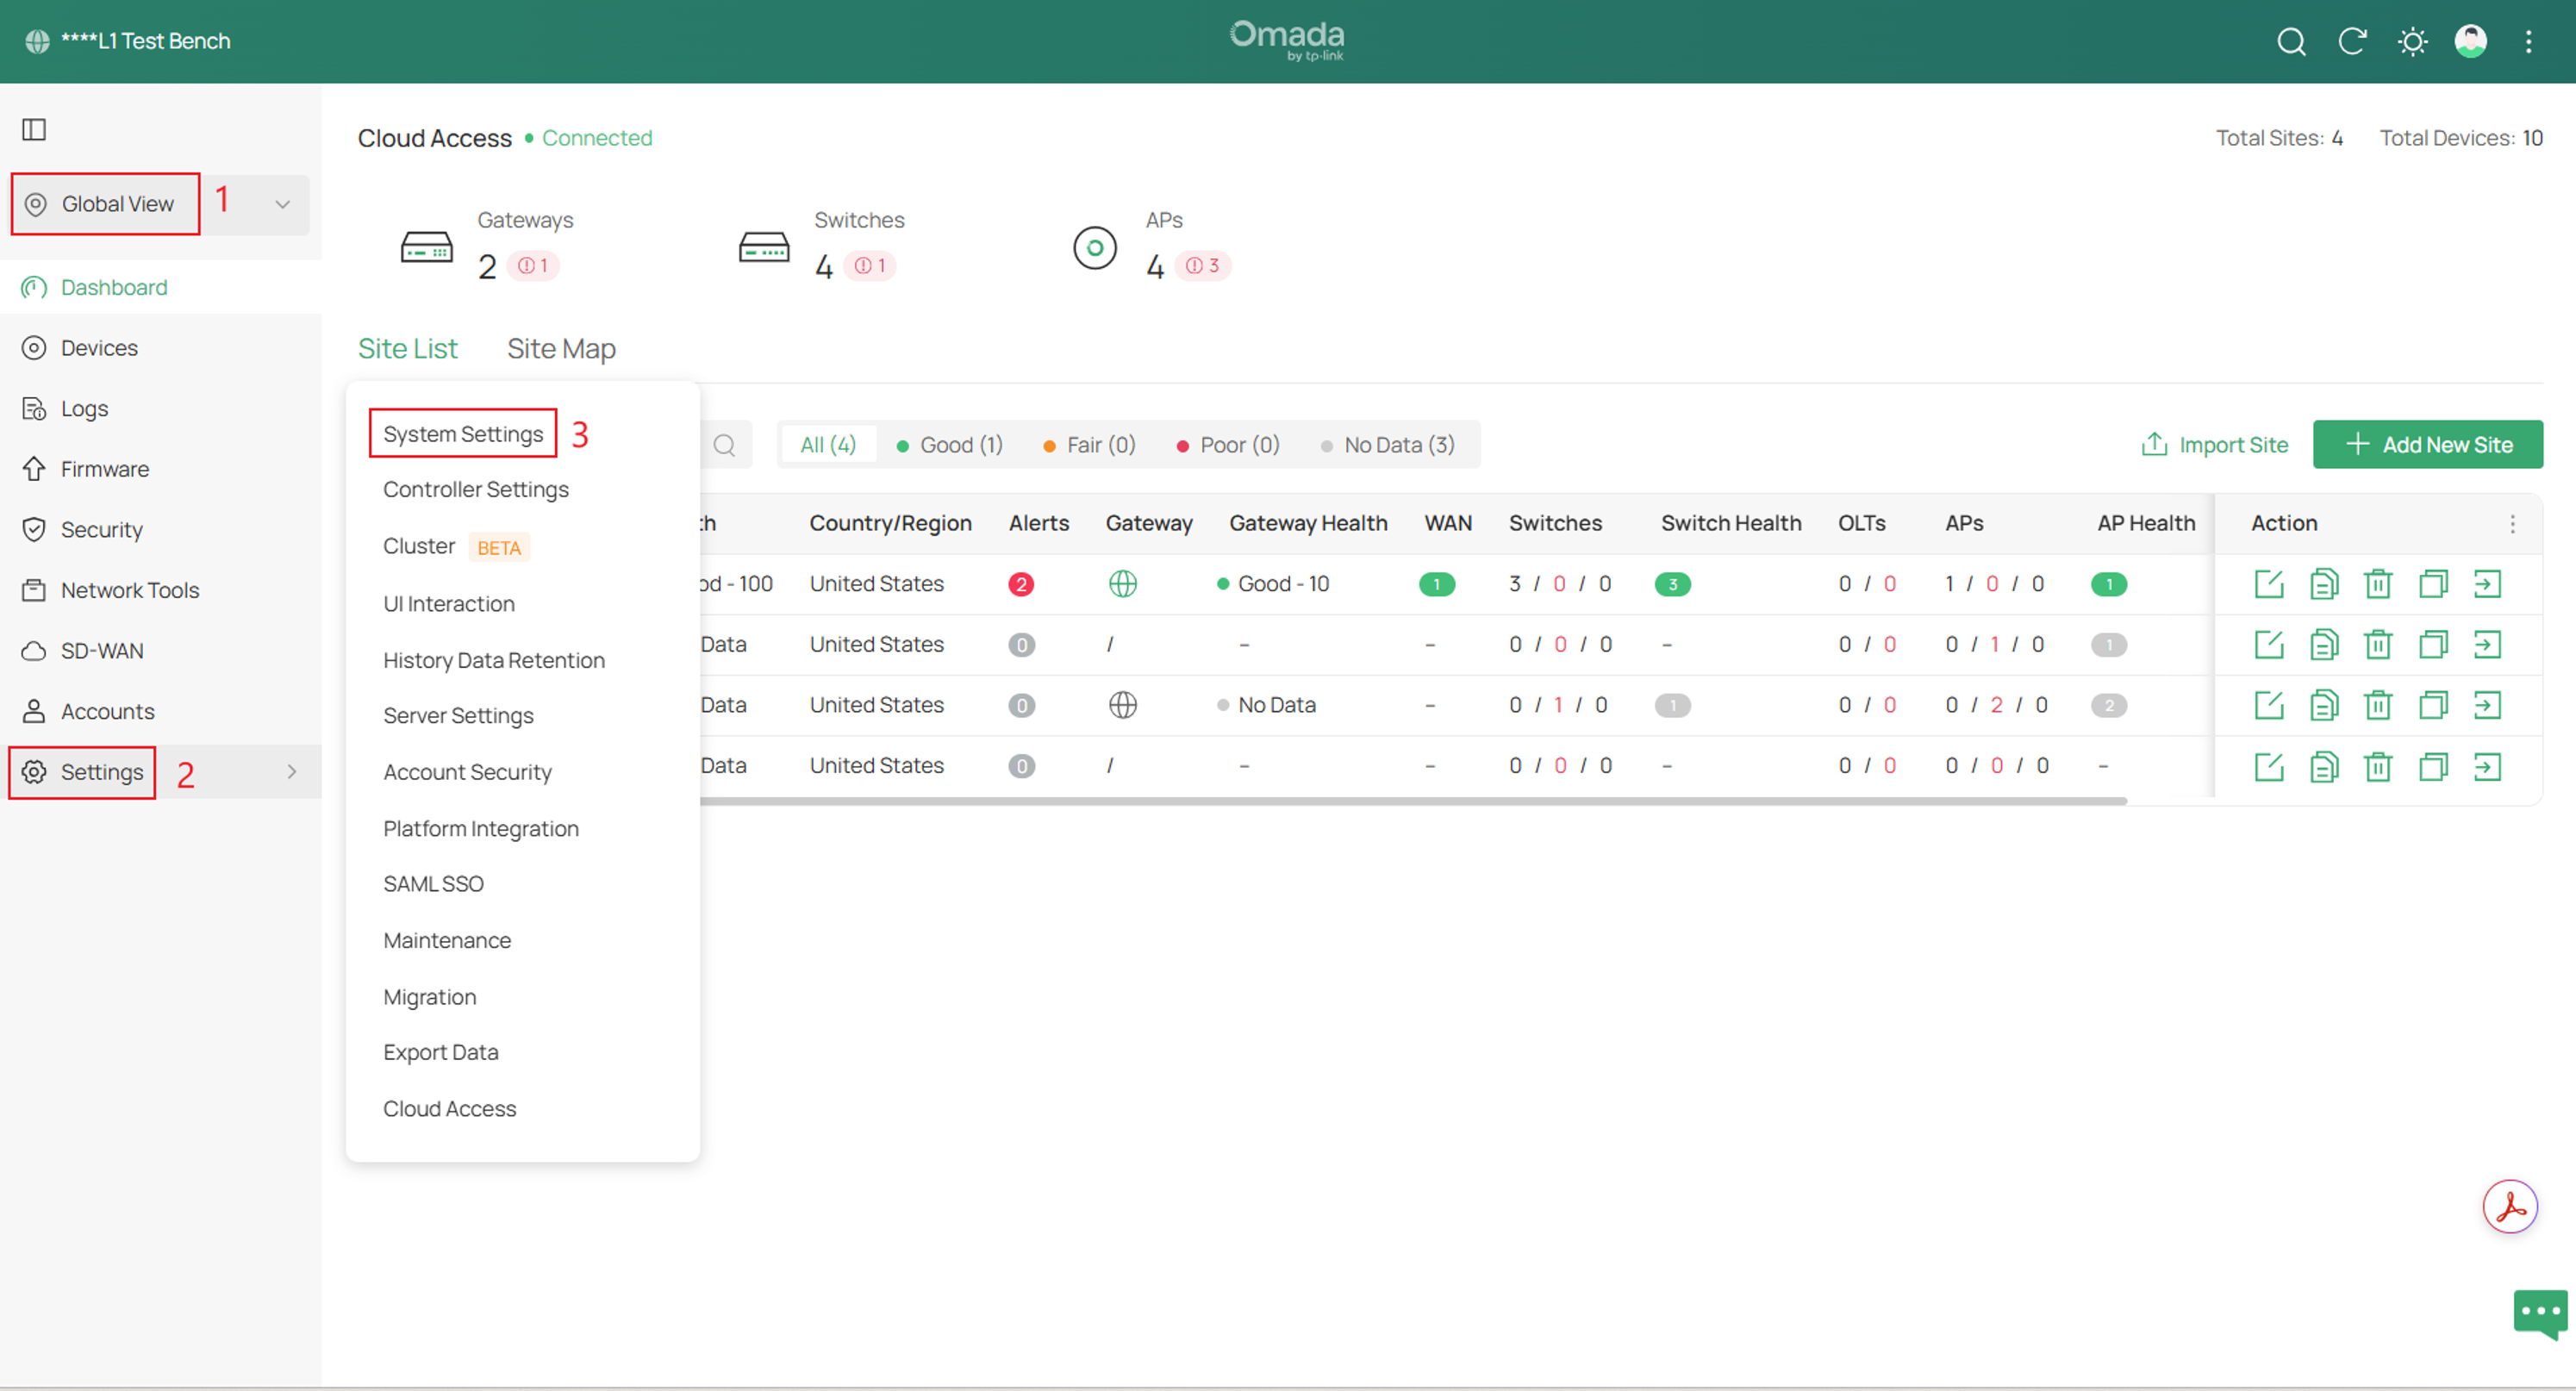This screenshot has height=1391, width=2576.
Task: Click the Switches device icon in summary
Action: click(764, 247)
